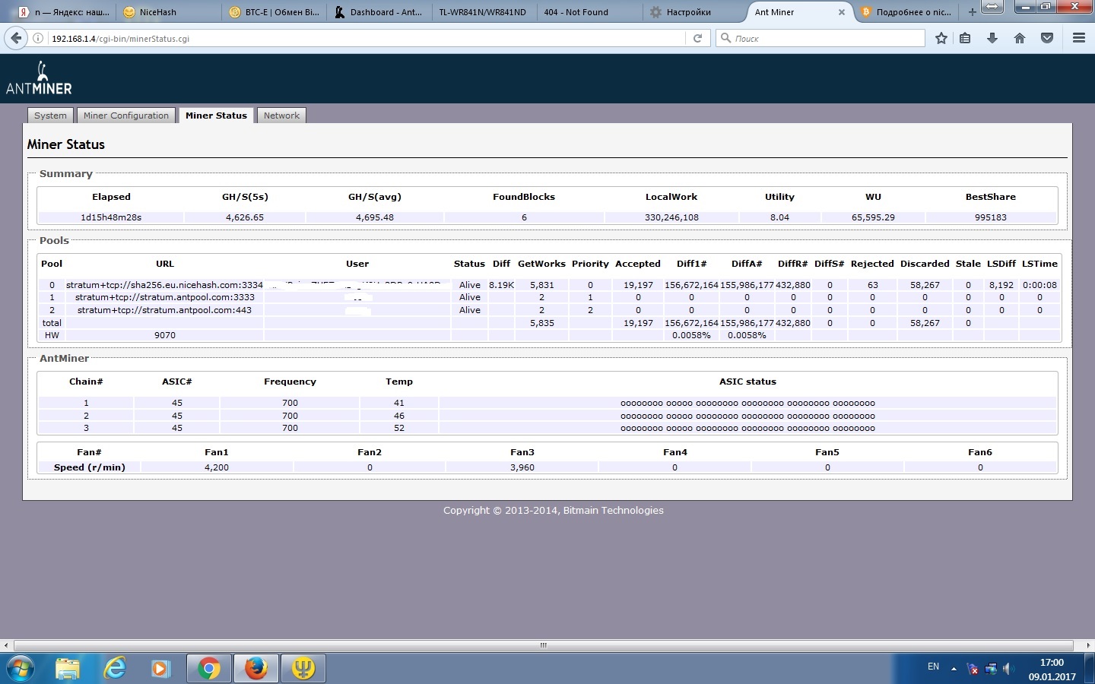Bookmark this page with the star icon
Viewport: 1095px width, 684px height.
pos(941,38)
